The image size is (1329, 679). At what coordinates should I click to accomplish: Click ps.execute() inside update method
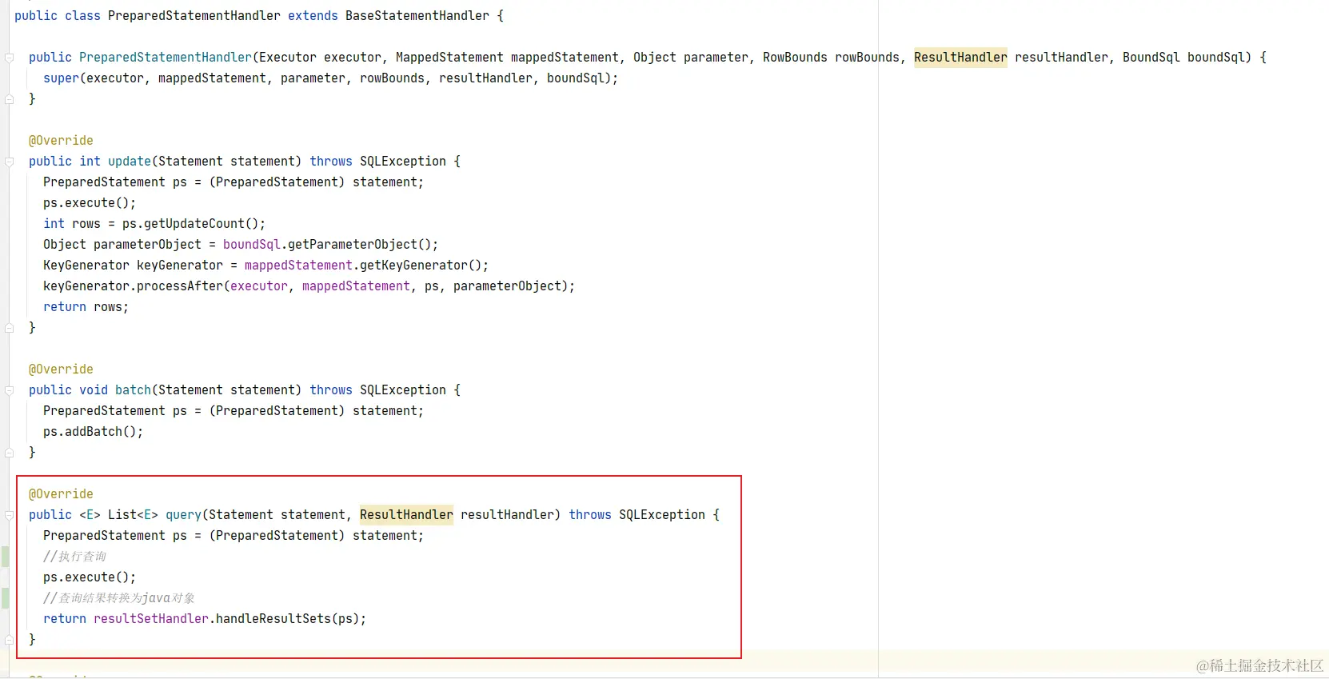(x=90, y=203)
